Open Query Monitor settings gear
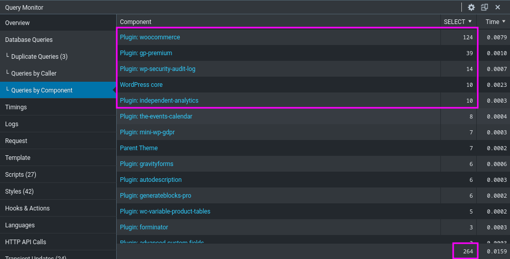 (471, 7)
